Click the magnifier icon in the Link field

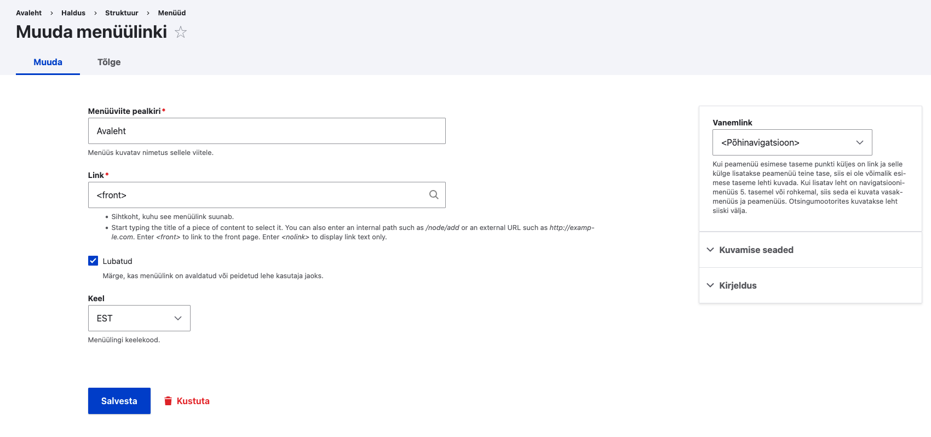click(x=434, y=195)
